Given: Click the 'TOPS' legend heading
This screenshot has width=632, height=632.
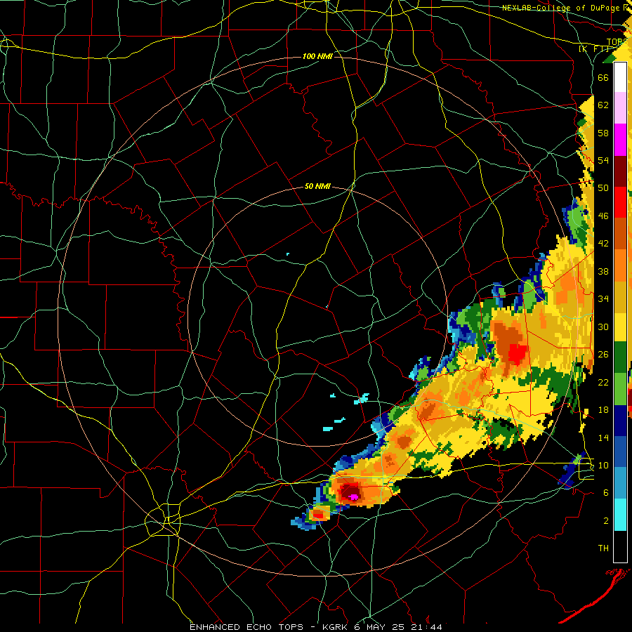Looking at the screenshot, I should pyautogui.click(x=617, y=42).
